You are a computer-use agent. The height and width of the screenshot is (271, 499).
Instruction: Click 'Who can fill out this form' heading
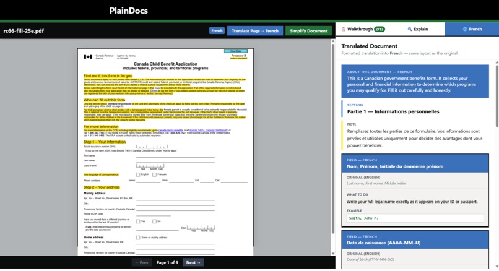point(105,100)
